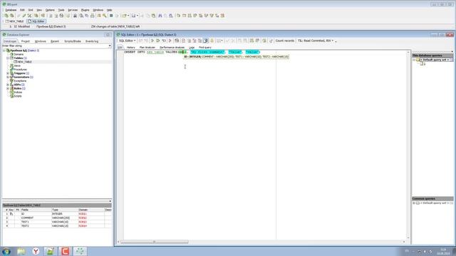Select NEW_TABLE in the tree

tap(25, 62)
